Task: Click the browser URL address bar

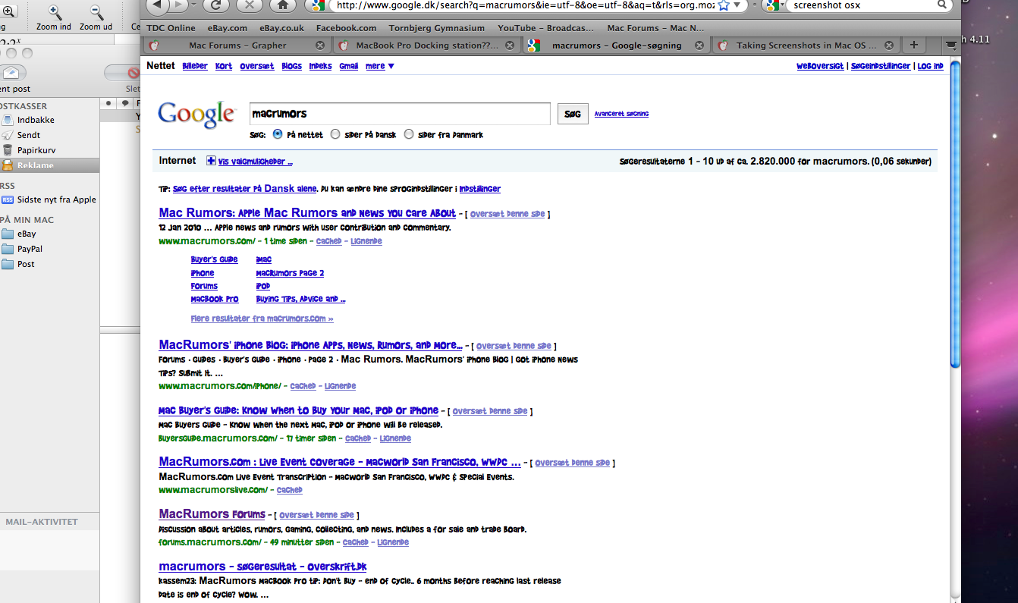Action: click(x=523, y=5)
